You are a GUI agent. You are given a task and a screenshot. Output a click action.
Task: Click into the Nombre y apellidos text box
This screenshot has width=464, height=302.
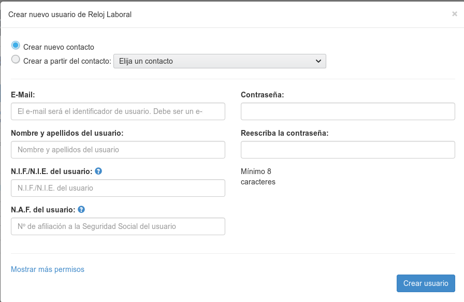(118, 150)
